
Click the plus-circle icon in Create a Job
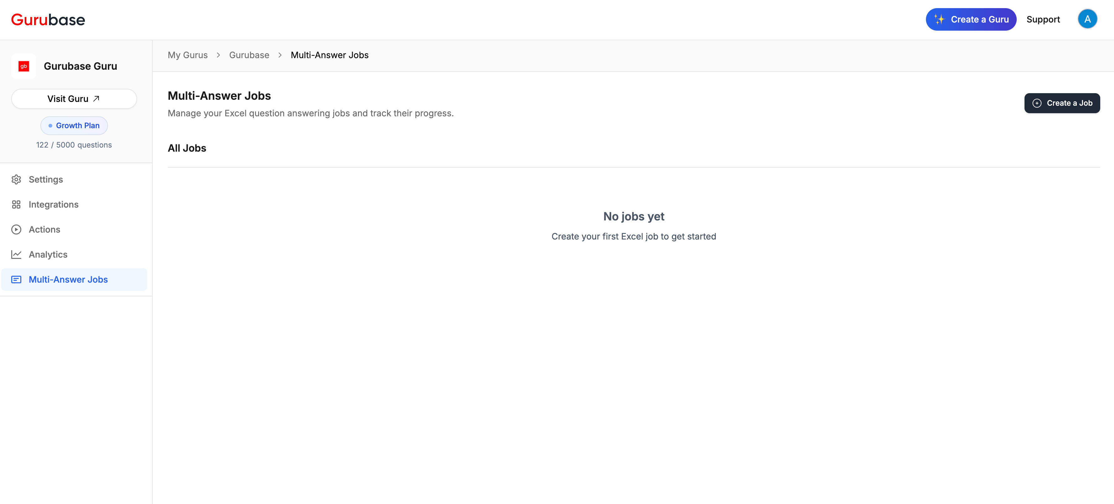pyautogui.click(x=1037, y=103)
